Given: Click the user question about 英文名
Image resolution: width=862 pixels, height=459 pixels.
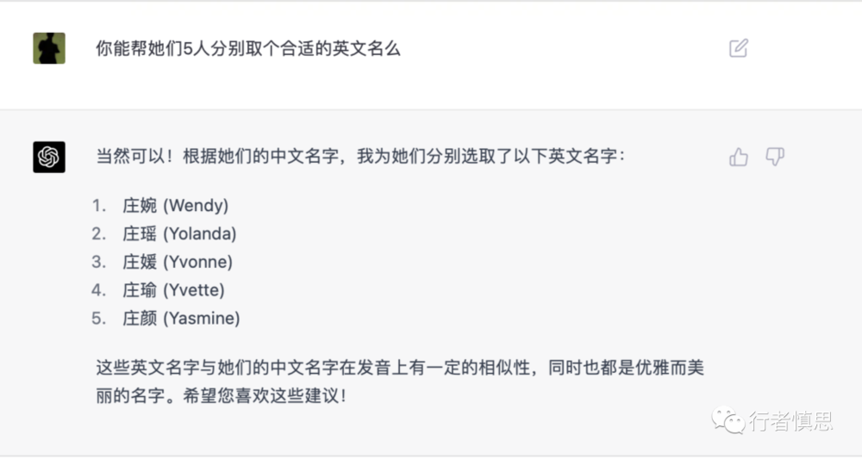Looking at the screenshot, I should (248, 49).
